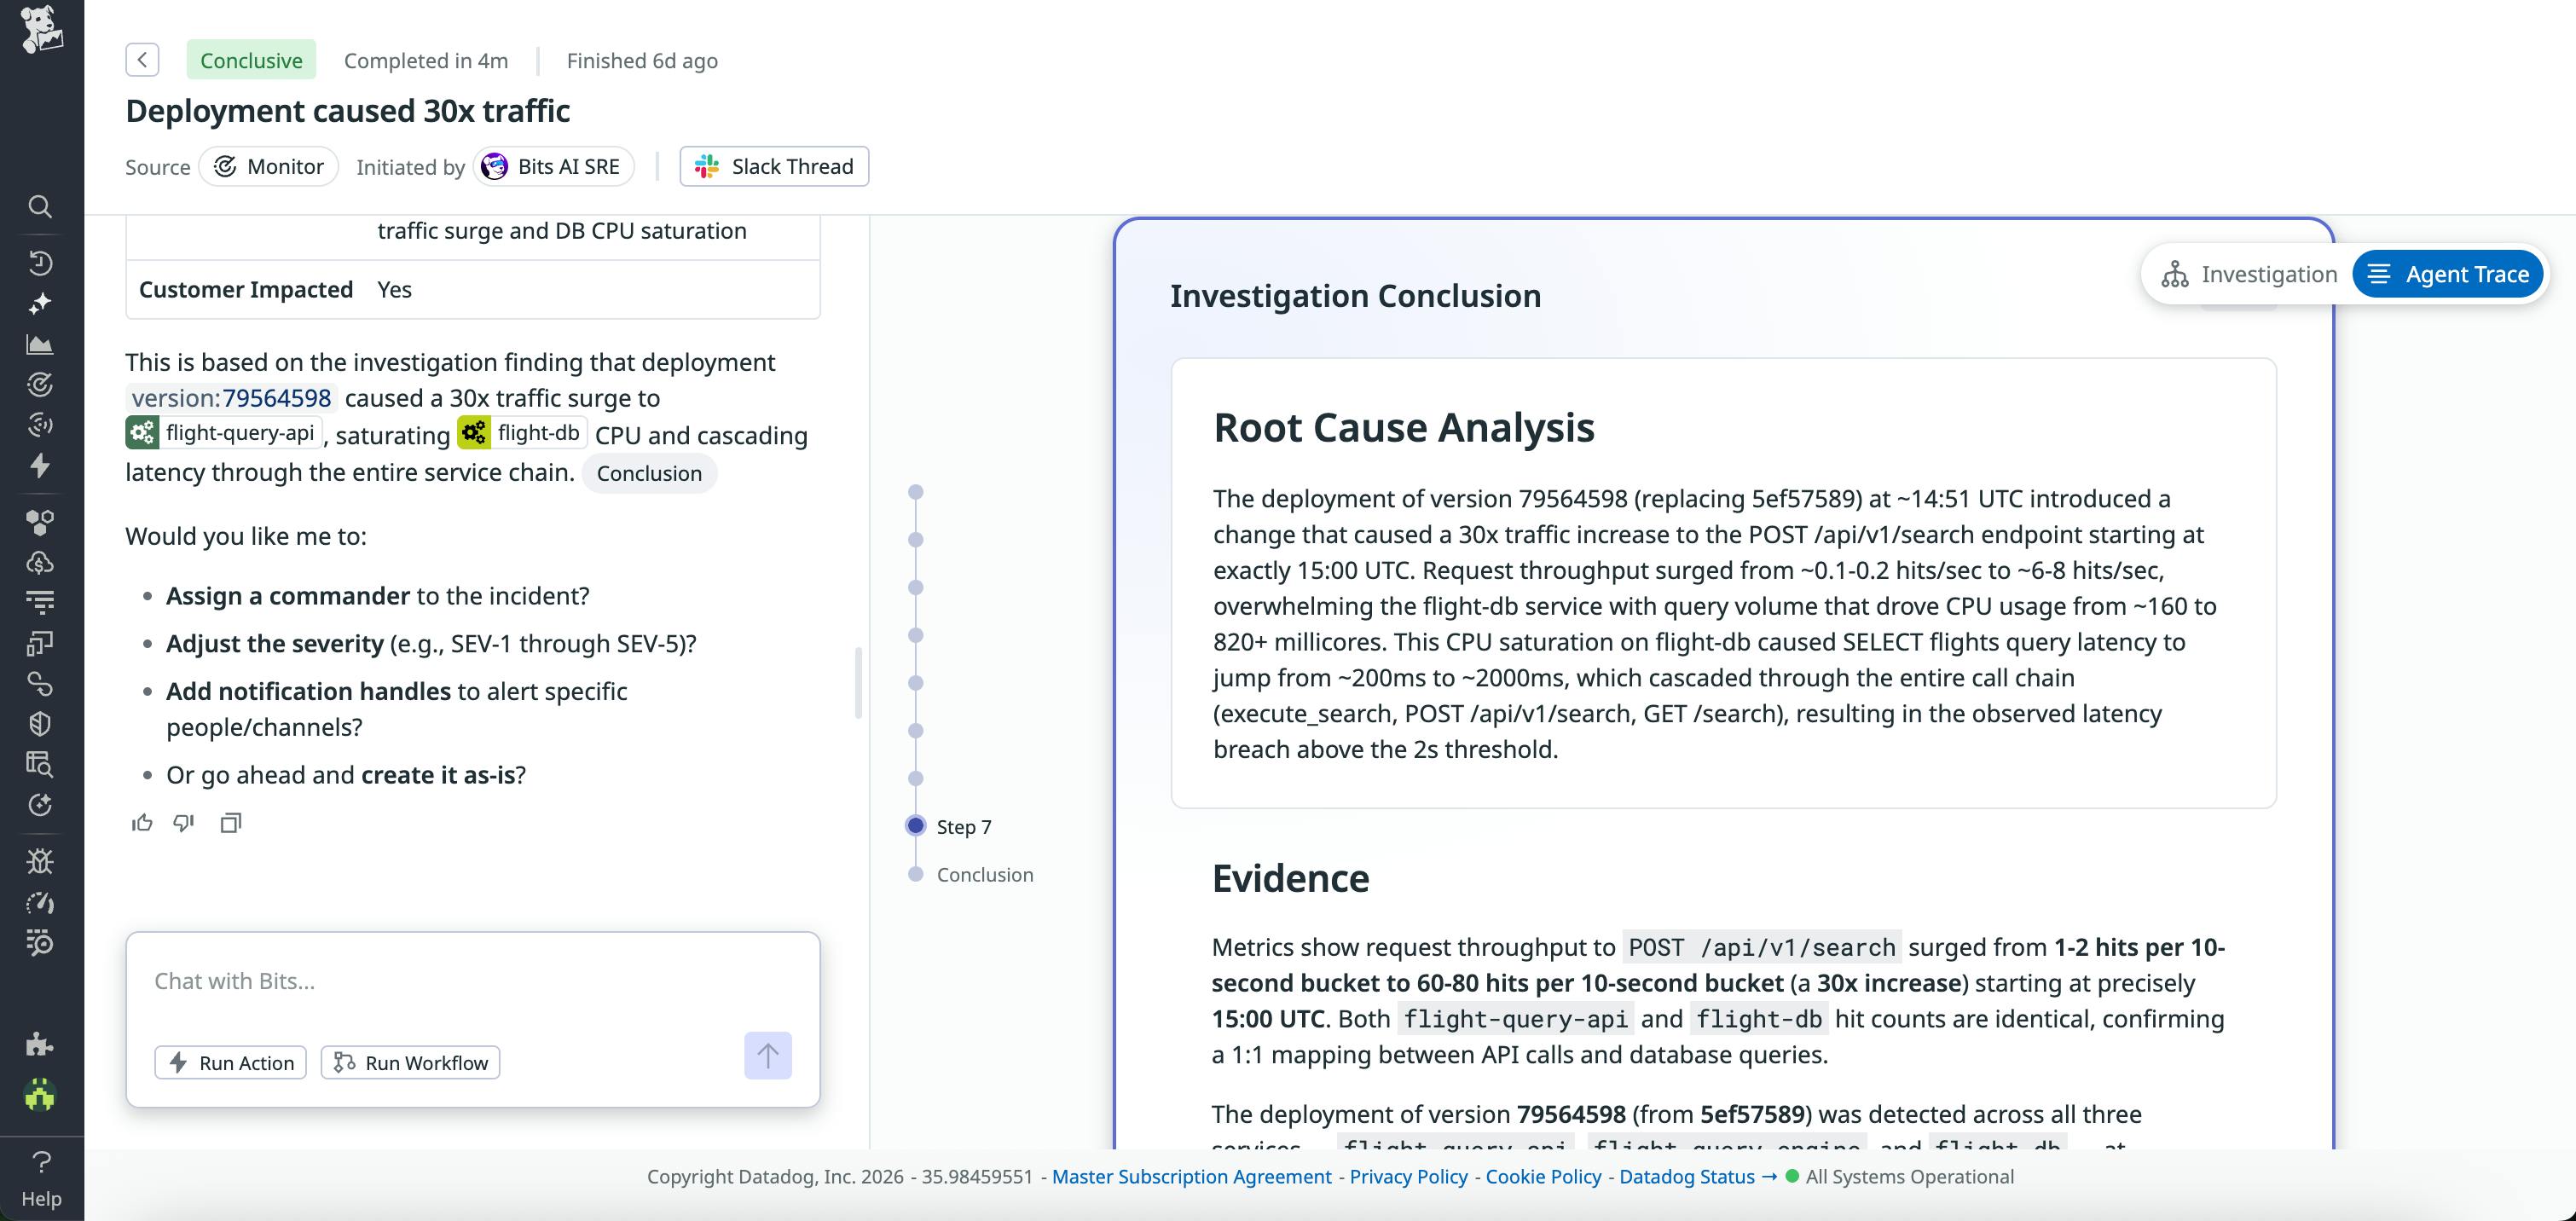This screenshot has height=1221, width=2576.
Task: Copy the Bits response using the copy icon
Action: [231, 822]
